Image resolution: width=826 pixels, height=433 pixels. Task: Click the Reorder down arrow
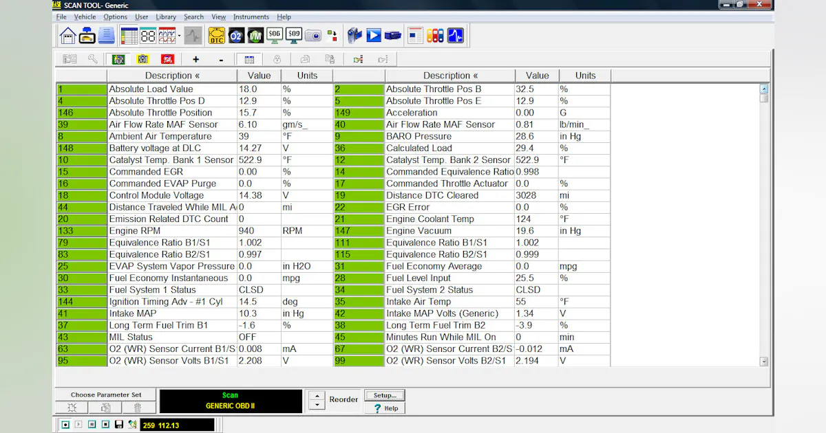point(316,405)
